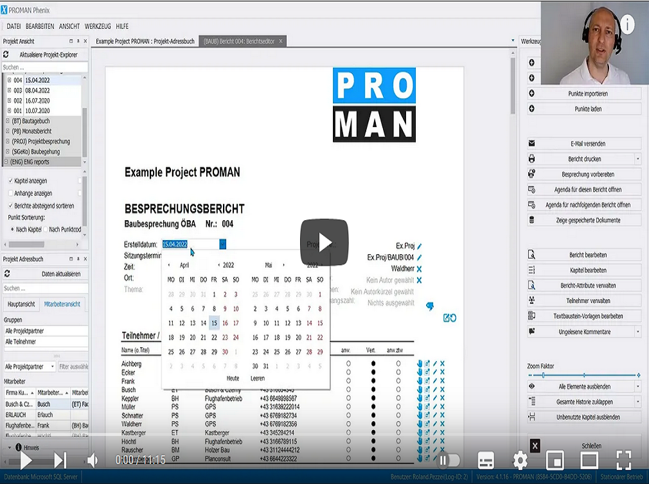The image size is (649, 484).
Task: Click the Alle Elemente ausblenden eye icon
Action: [531, 386]
